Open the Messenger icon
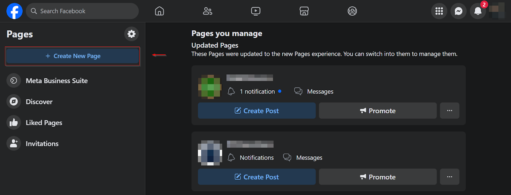The height and width of the screenshot is (195, 511). (x=459, y=11)
